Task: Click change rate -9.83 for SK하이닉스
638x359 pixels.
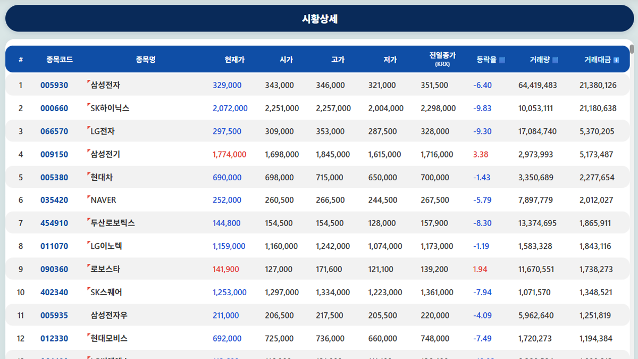Action: point(482,108)
